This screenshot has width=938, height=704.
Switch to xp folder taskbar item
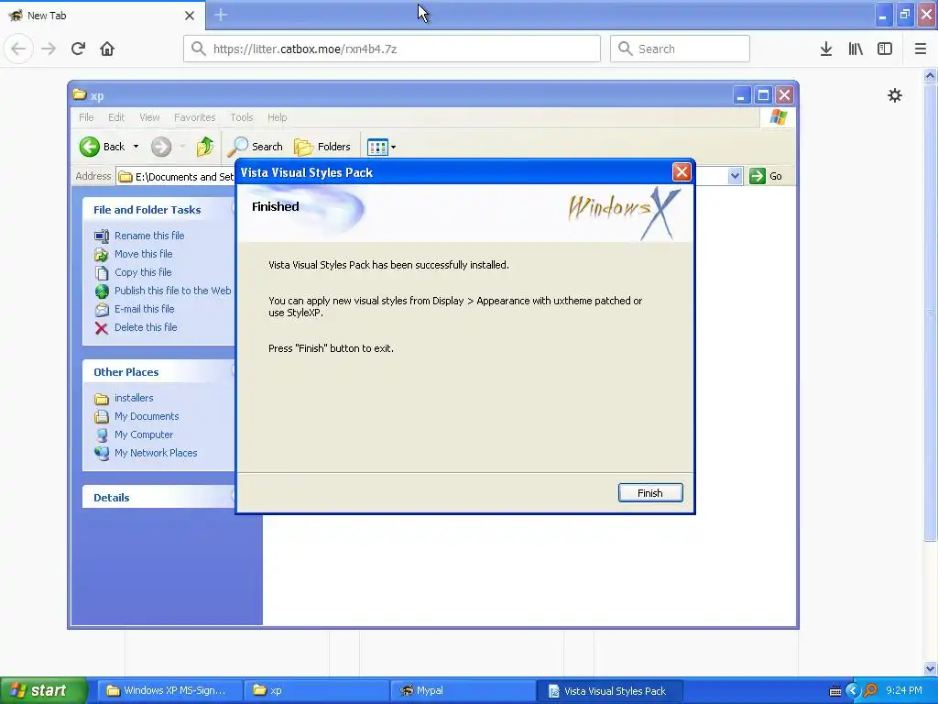pos(316,690)
